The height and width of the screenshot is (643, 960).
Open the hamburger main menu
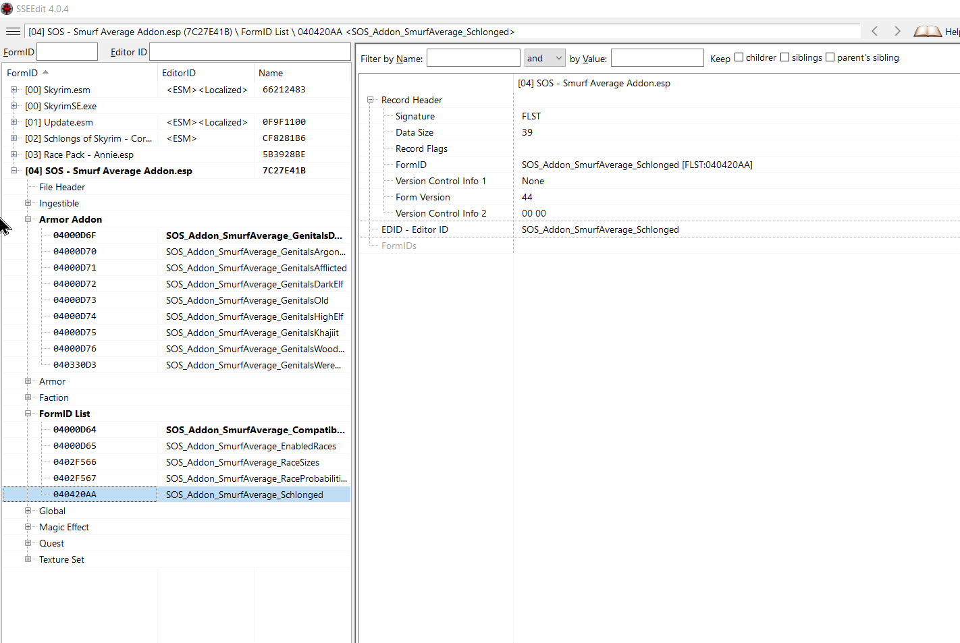tap(13, 32)
